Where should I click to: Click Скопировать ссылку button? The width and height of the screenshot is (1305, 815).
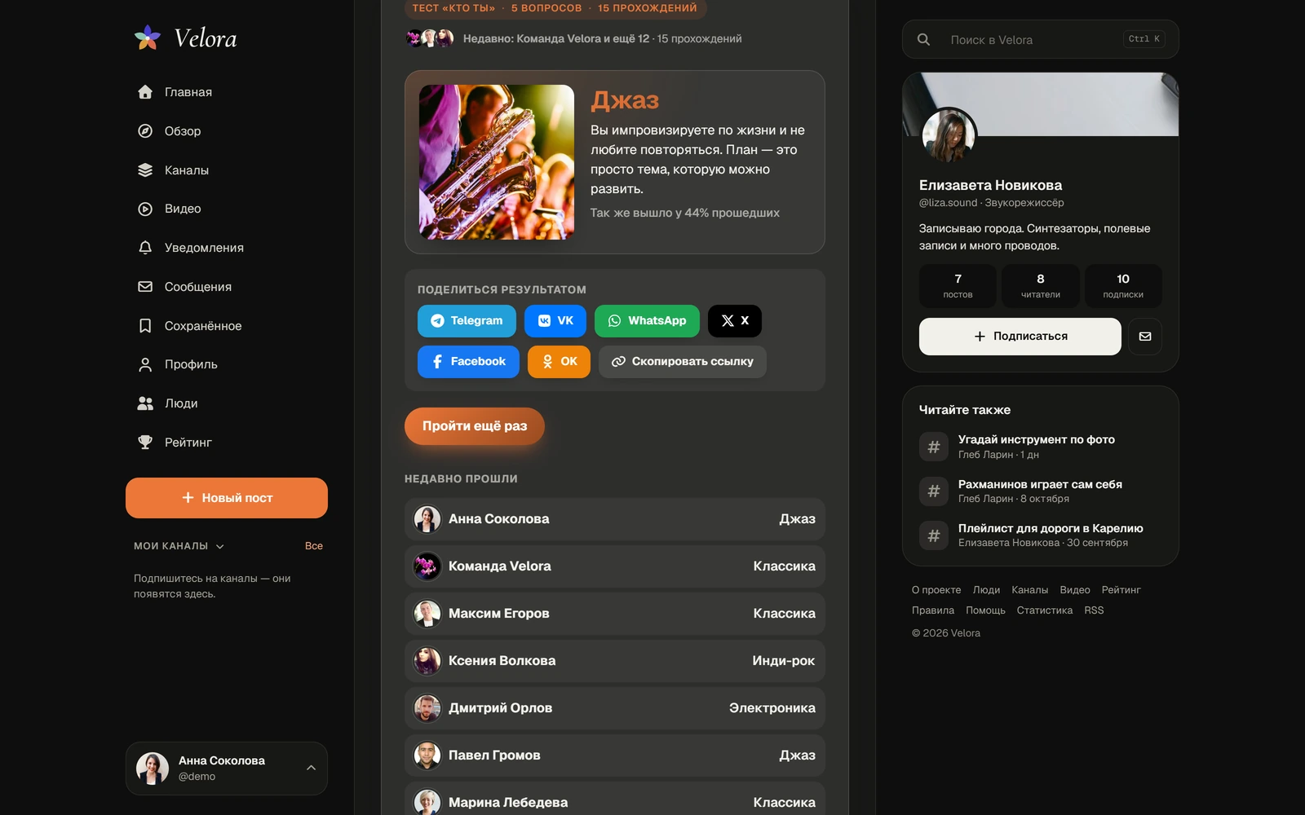pyautogui.click(x=683, y=362)
